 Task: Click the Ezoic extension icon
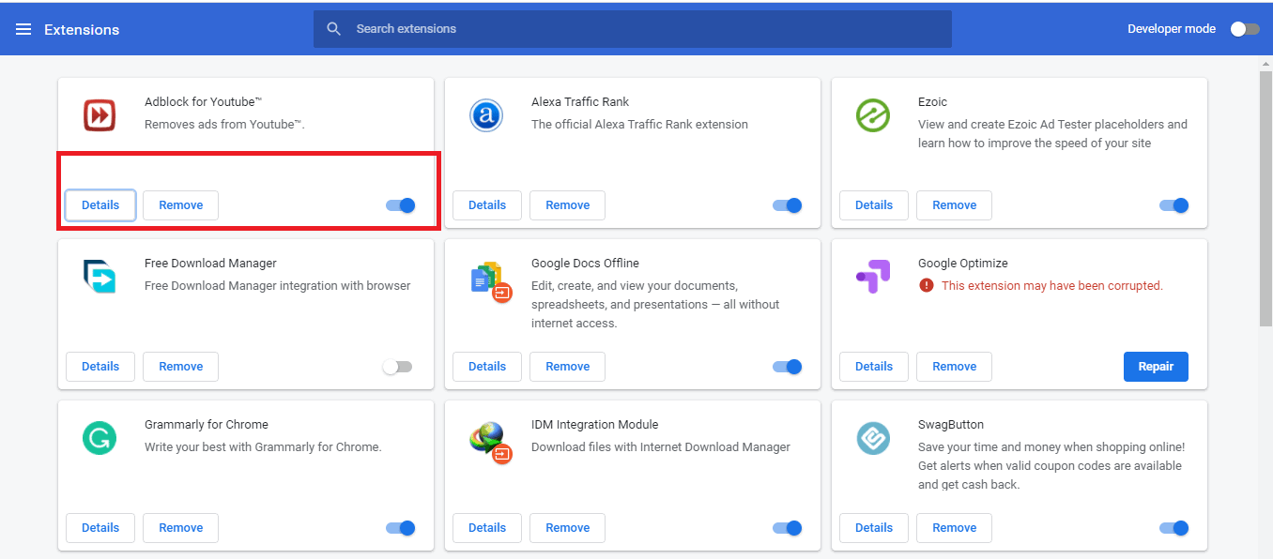pyautogui.click(x=872, y=115)
